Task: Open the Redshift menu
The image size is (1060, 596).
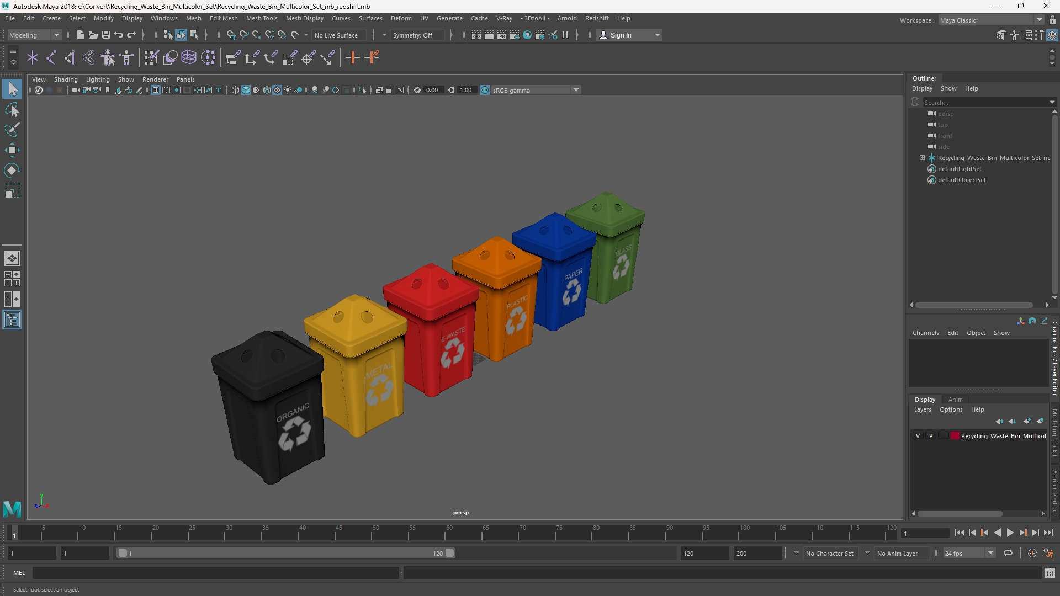Action: tap(597, 18)
